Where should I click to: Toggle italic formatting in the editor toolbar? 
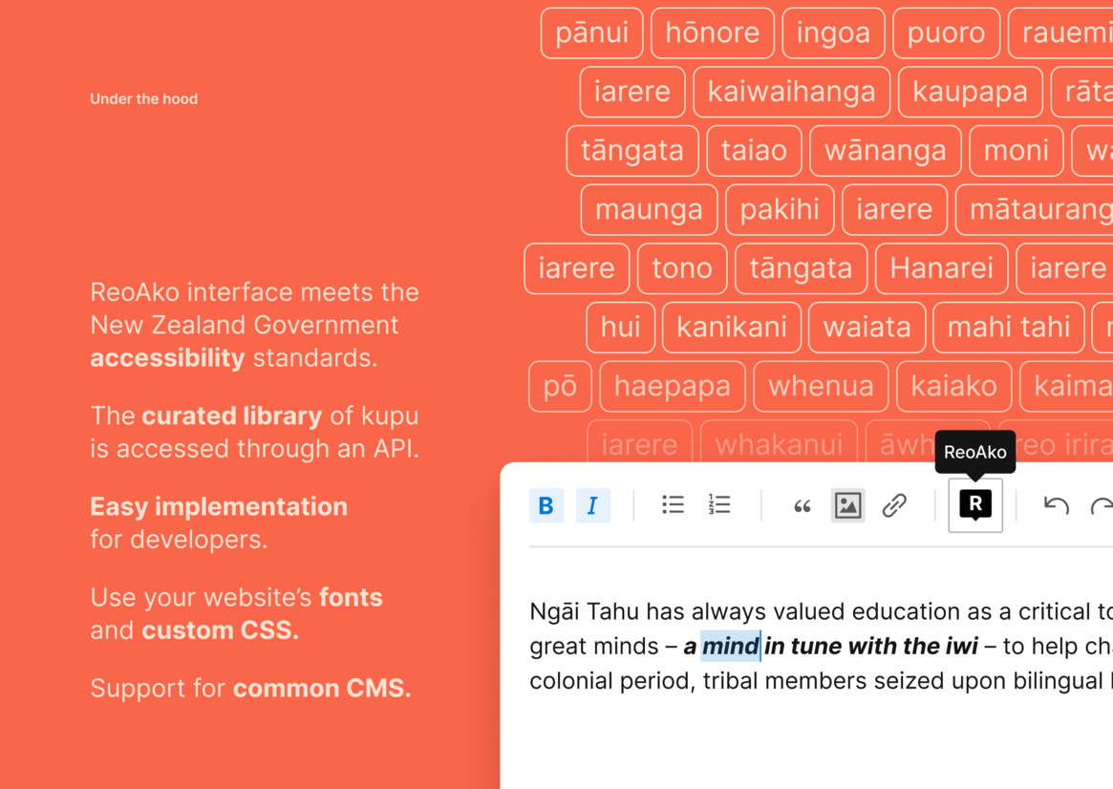coord(592,505)
